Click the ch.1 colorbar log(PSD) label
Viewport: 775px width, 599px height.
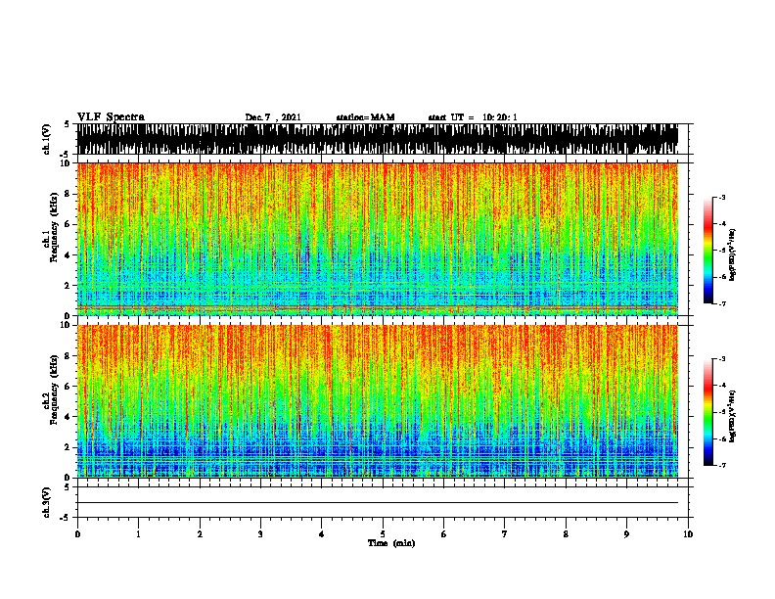click(732, 254)
